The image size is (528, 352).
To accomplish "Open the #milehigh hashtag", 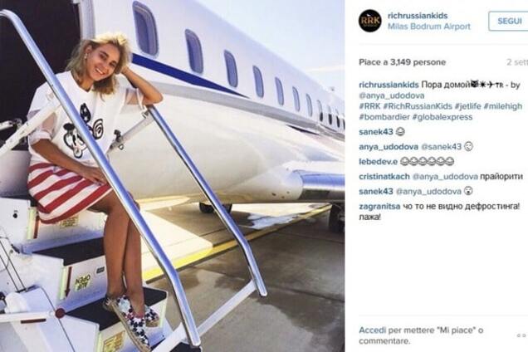I will point(503,106).
